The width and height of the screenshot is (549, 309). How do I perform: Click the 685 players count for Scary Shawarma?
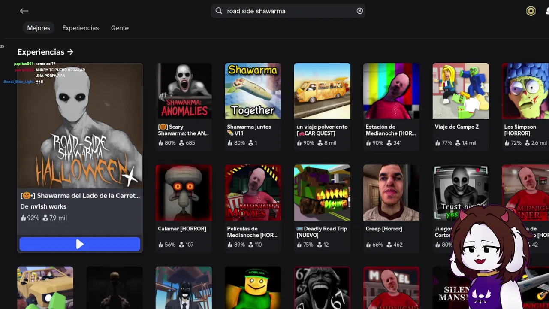(x=187, y=143)
